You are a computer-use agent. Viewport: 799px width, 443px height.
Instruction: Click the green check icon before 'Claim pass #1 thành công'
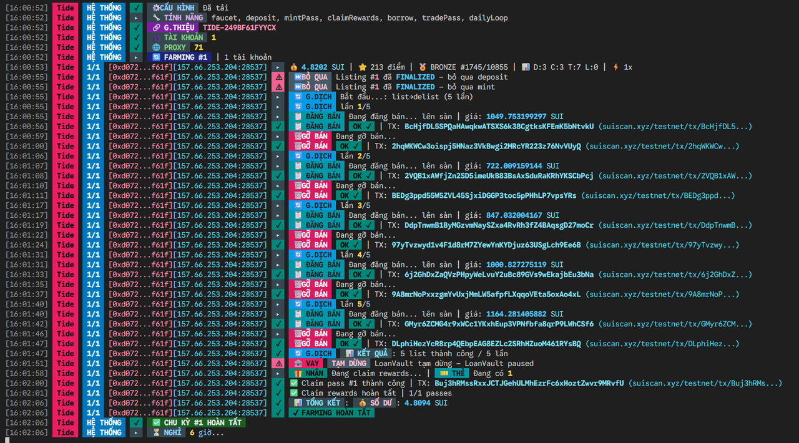click(x=294, y=383)
